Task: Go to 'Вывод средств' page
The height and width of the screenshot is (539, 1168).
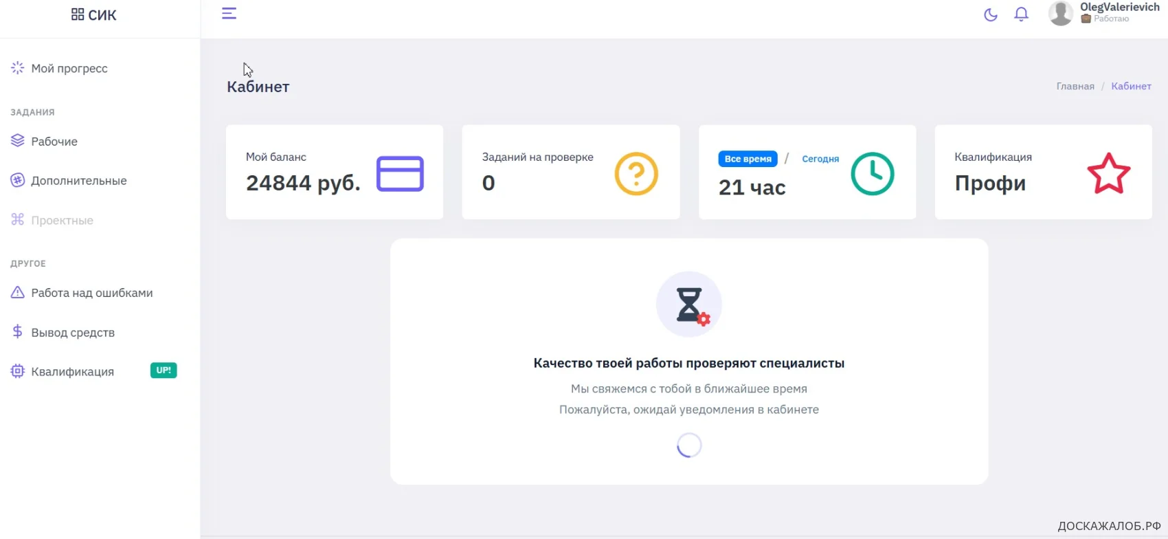Action: tap(73, 333)
